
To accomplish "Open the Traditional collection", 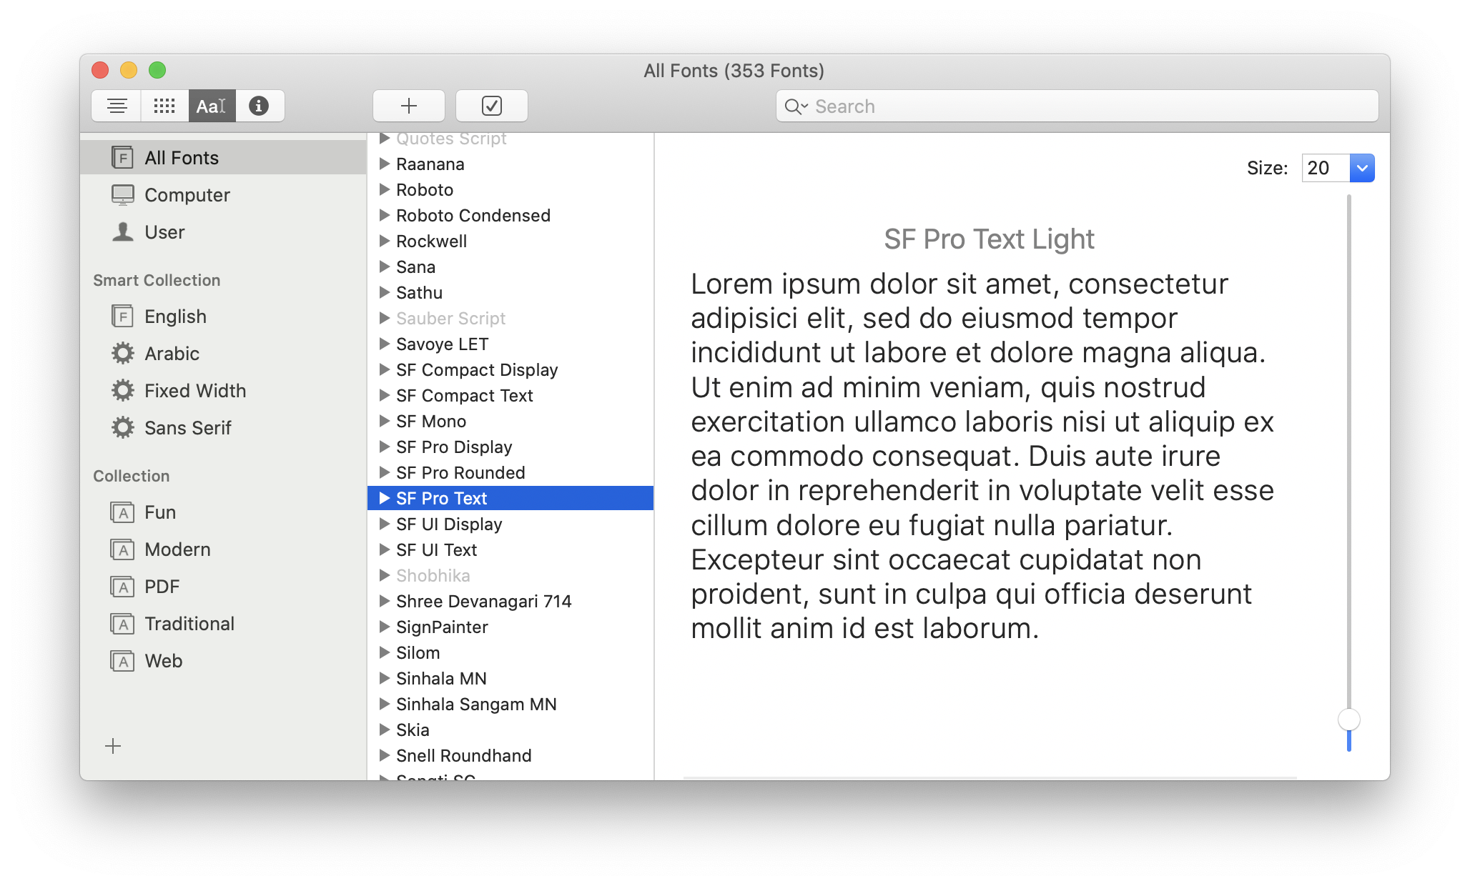I will click(223, 624).
